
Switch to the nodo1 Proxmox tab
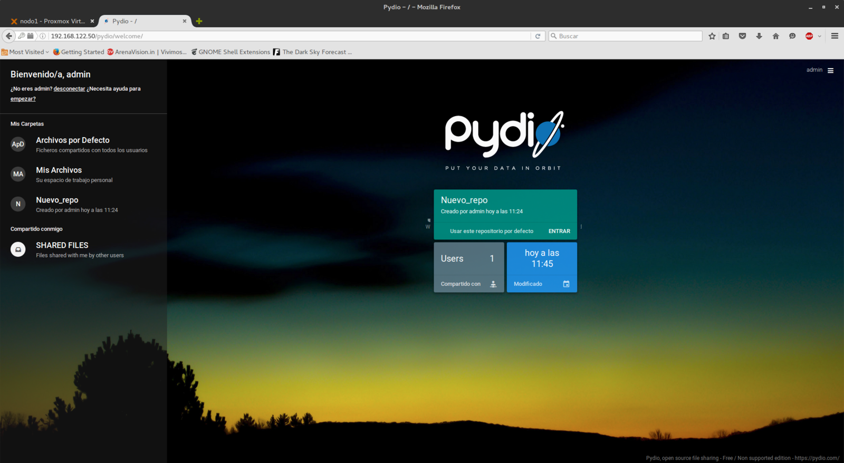[52, 21]
